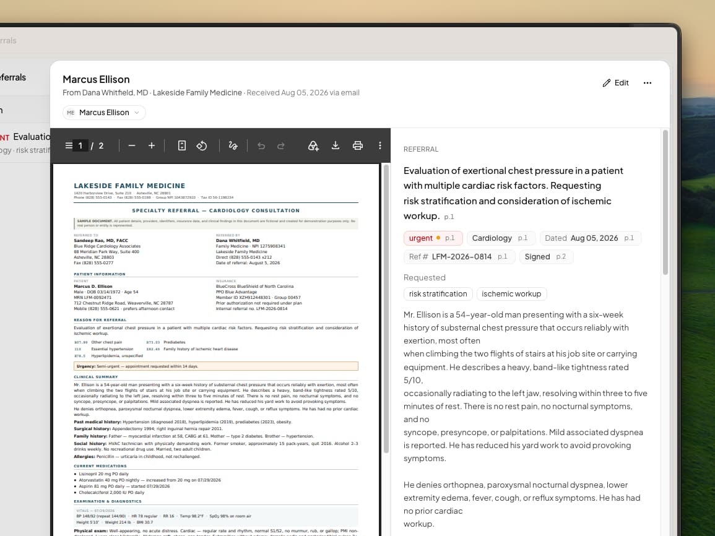Rotate the document with the rotate icon
715x536 pixels.
(x=202, y=145)
